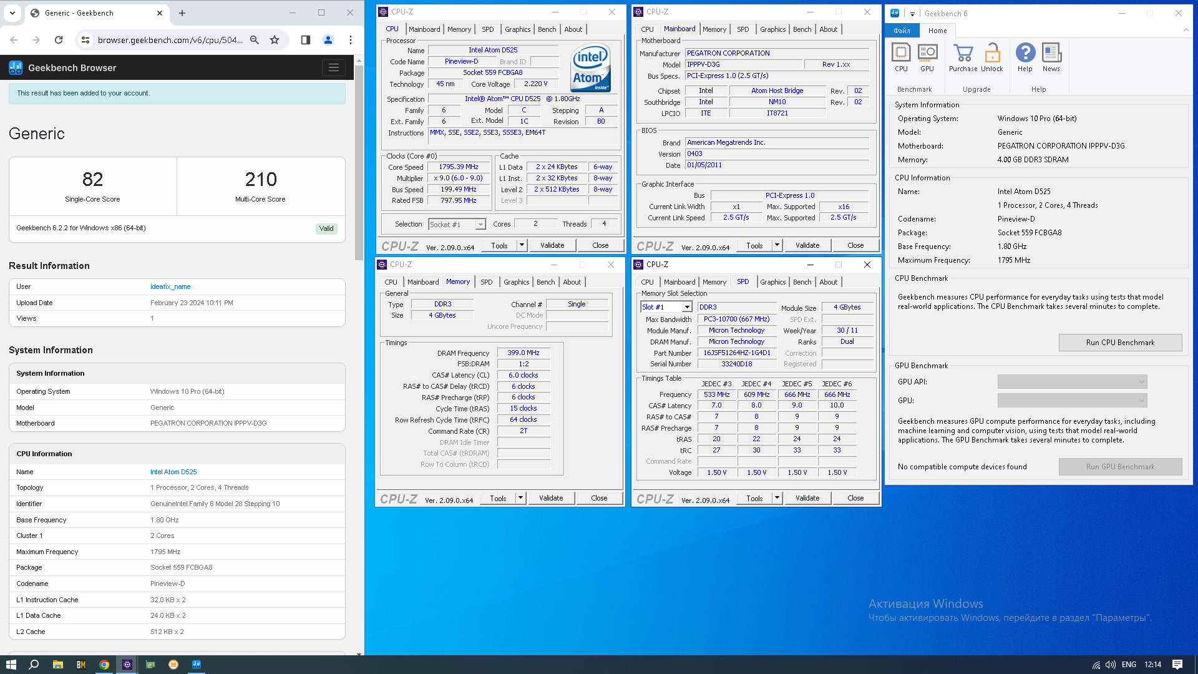Screen dimensions: 1198x674
Task: Click the Chrome taskbar icon
Action: [104, 665]
